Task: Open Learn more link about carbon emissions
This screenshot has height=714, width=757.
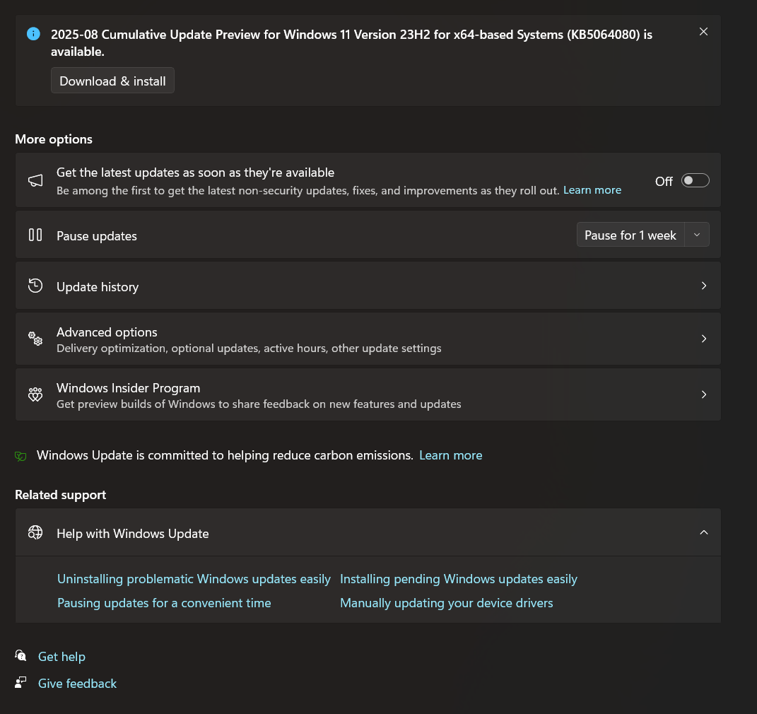Action: 450,455
